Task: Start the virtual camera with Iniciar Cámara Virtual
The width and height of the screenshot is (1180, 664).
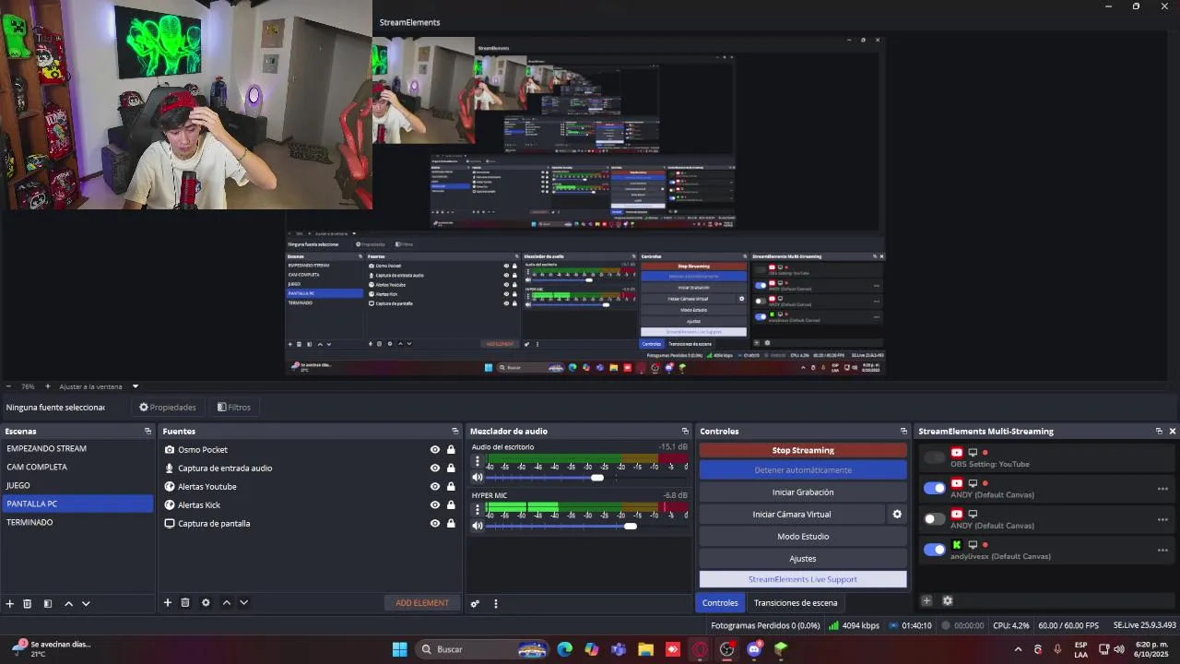Action: [x=792, y=515]
